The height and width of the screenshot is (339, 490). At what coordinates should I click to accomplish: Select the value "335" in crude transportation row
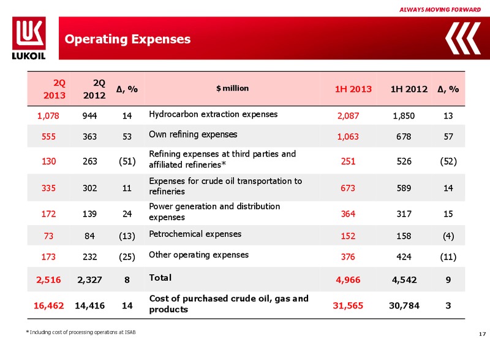pyautogui.click(x=48, y=188)
